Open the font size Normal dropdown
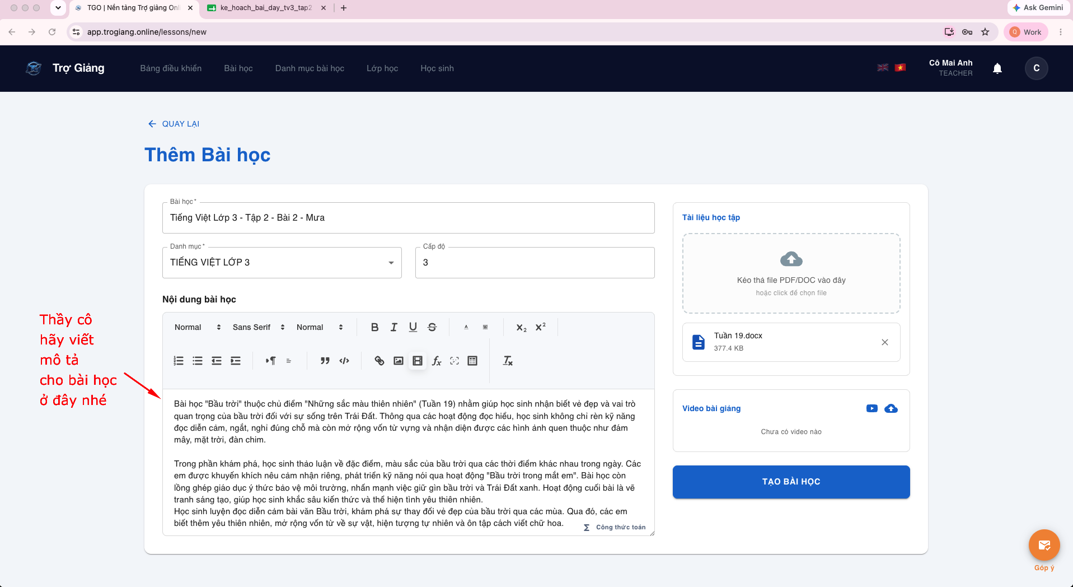This screenshot has width=1073, height=587. click(320, 327)
